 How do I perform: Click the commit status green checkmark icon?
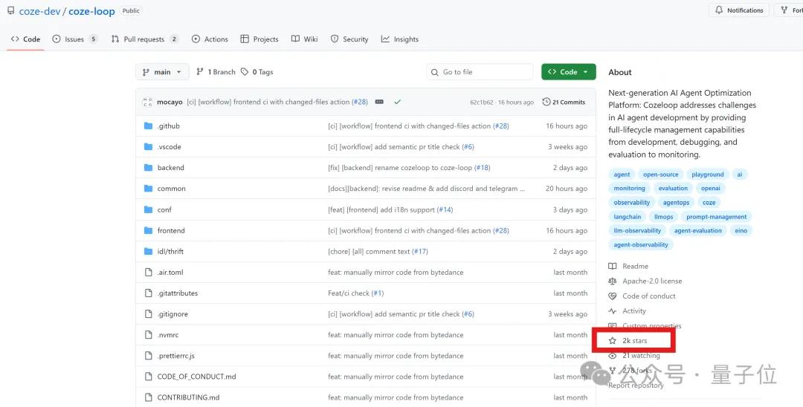tap(398, 102)
